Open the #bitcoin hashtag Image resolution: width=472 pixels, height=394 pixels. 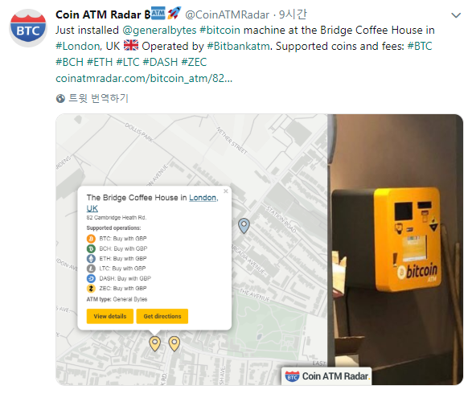coord(220,30)
